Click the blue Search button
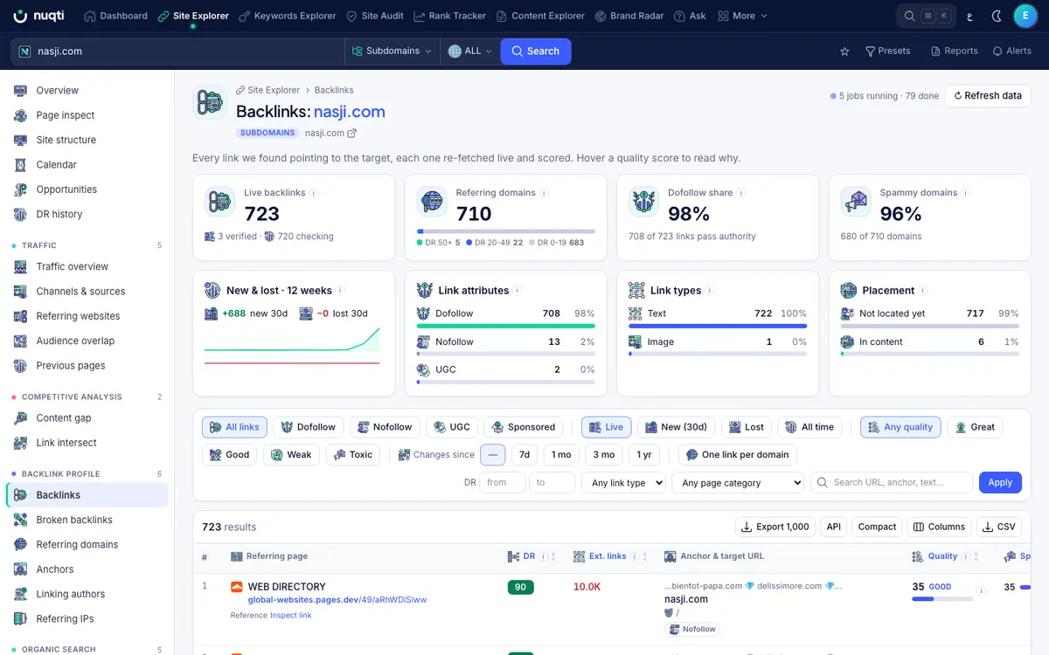 tap(536, 52)
